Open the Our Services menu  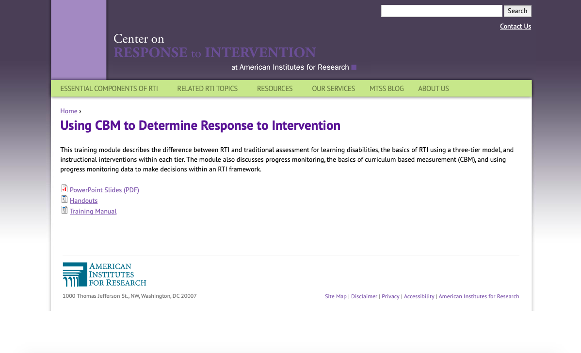click(333, 89)
